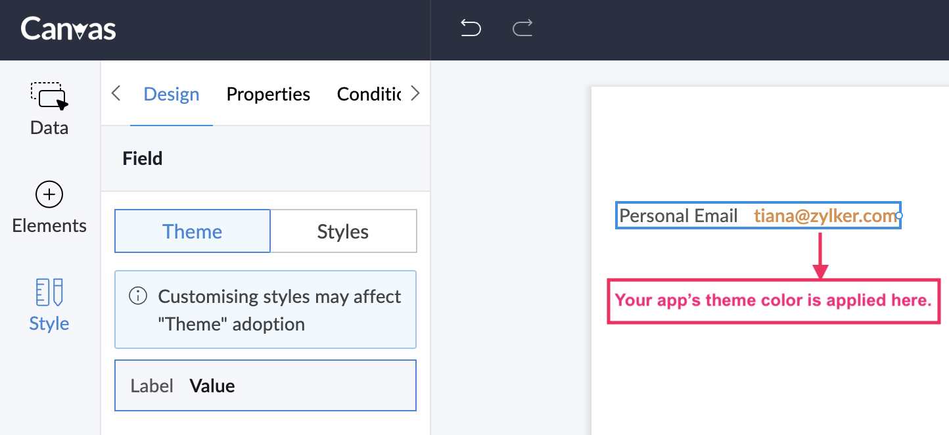Click the field resize handle dot
The image size is (949, 435).
[x=899, y=216]
